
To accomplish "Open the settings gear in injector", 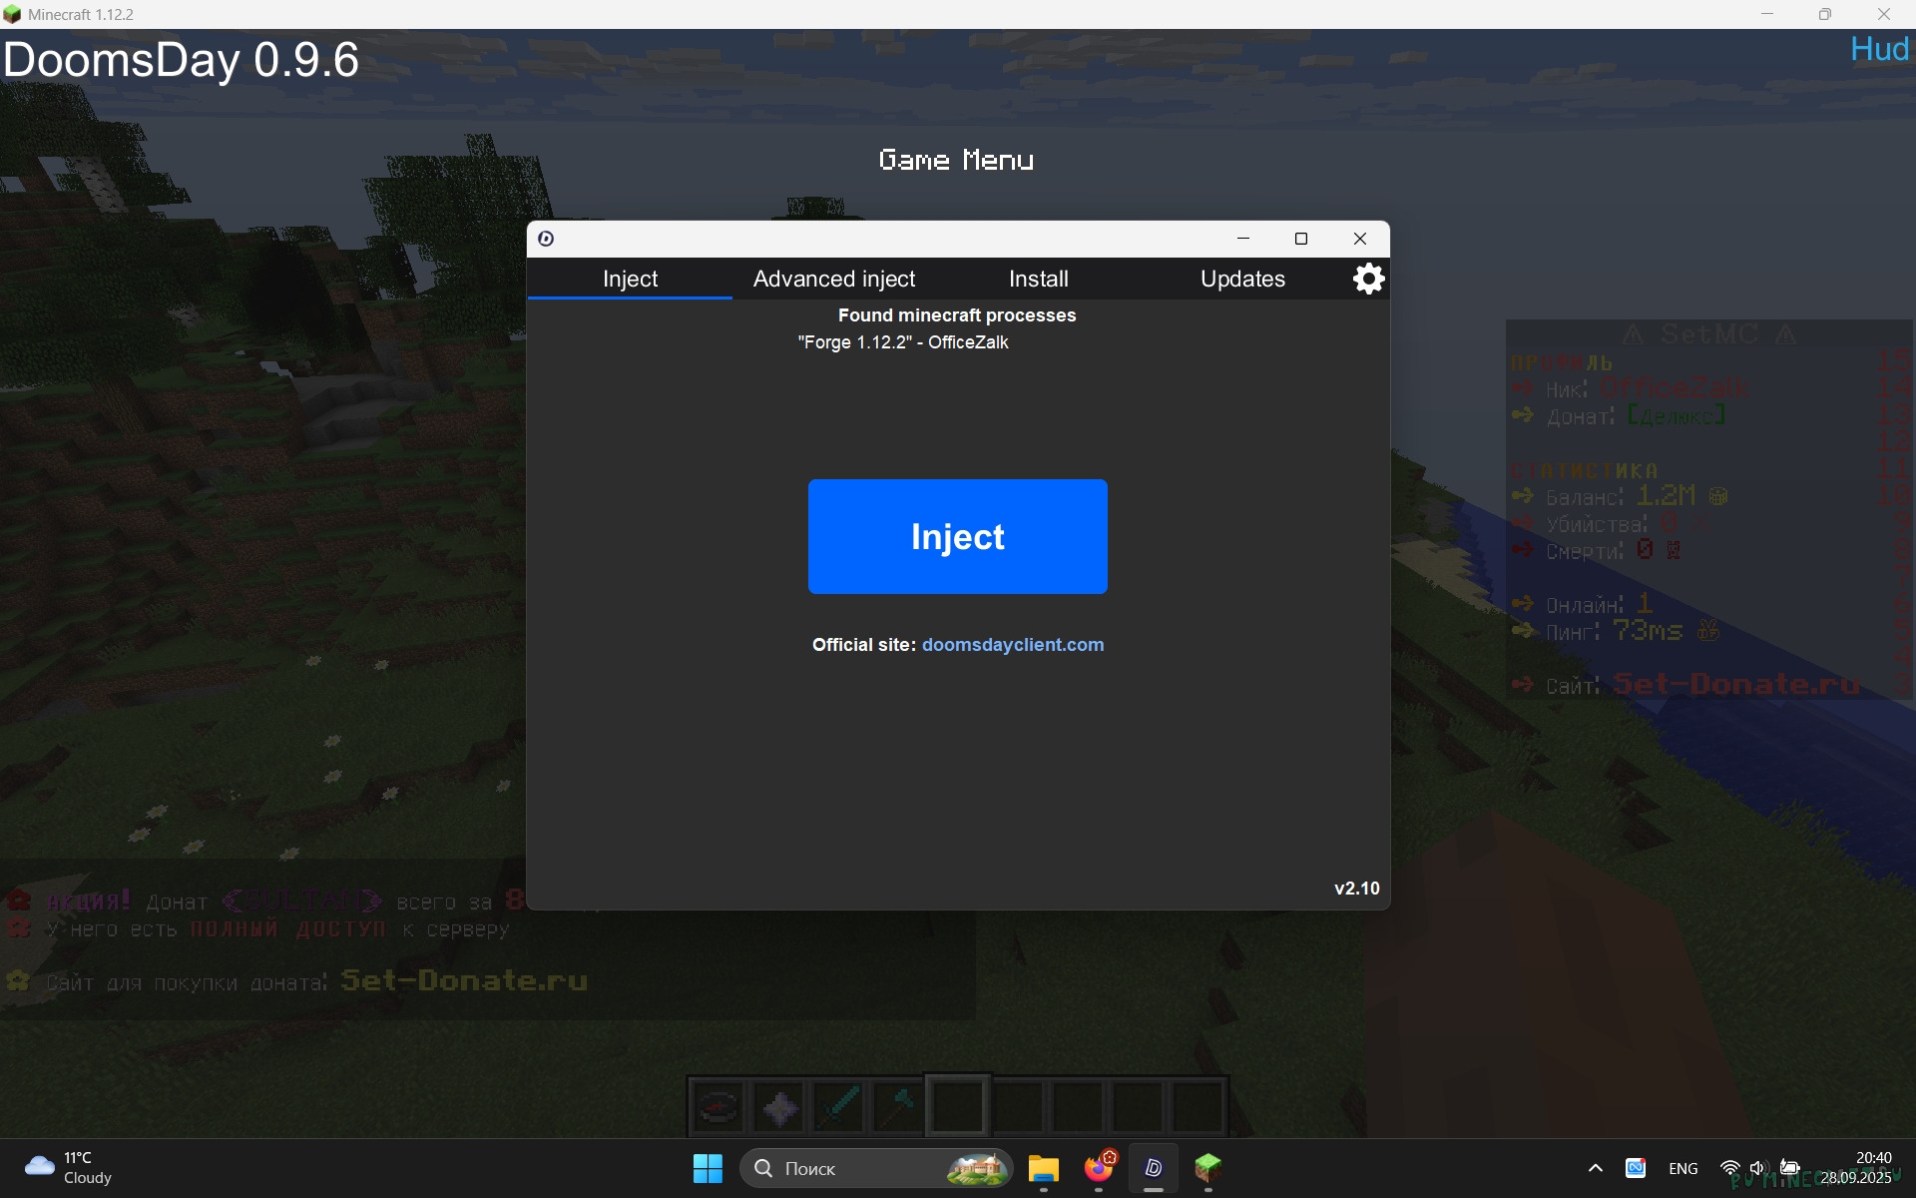I will 1368,279.
